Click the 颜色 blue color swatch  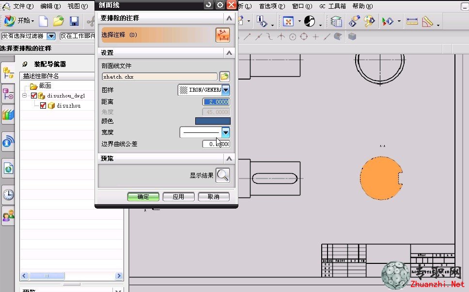point(213,121)
